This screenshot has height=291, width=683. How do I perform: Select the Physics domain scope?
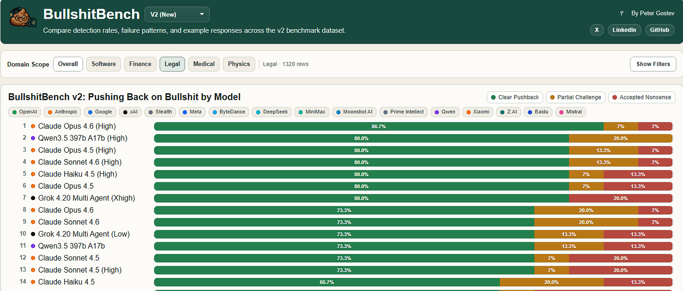coord(239,64)
